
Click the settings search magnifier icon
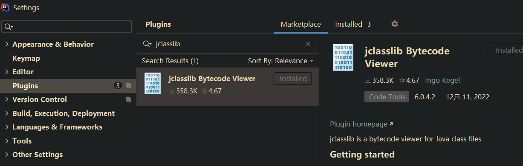click(9, 27)
